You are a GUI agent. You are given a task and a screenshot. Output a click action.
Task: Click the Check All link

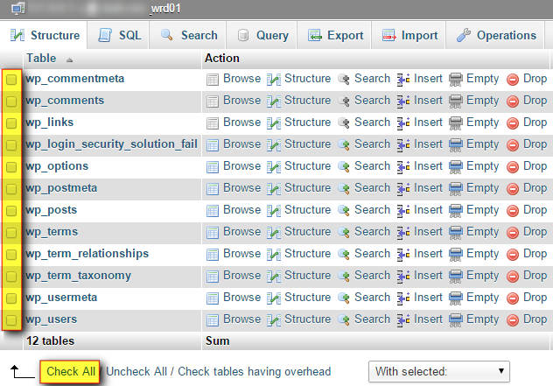[71, 371]
